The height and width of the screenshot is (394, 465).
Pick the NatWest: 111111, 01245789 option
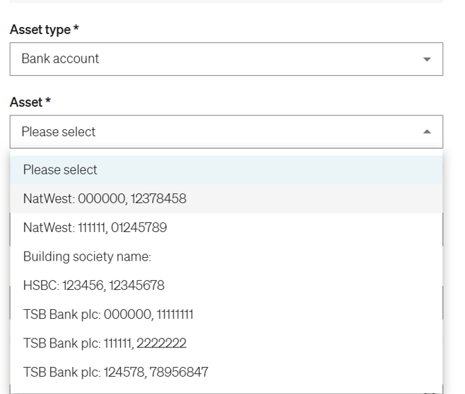[x=95, y=228]
